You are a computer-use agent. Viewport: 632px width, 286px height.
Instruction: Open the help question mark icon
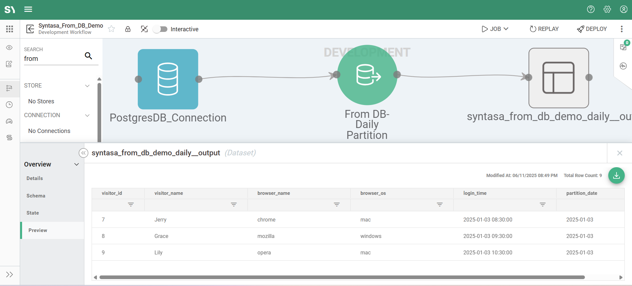[590, 9]
